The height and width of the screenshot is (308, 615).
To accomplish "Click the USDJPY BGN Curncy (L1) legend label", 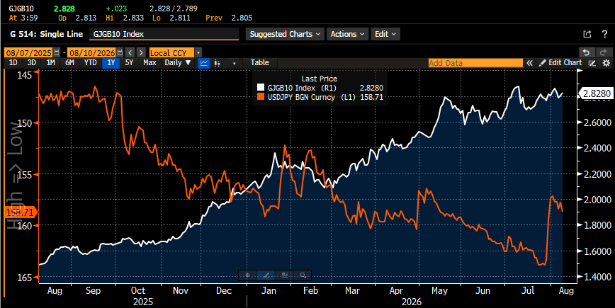I will pos(312,97).
